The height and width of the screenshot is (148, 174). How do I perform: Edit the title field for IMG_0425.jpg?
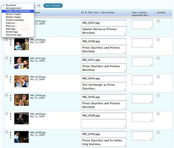(x=104, y=23)
